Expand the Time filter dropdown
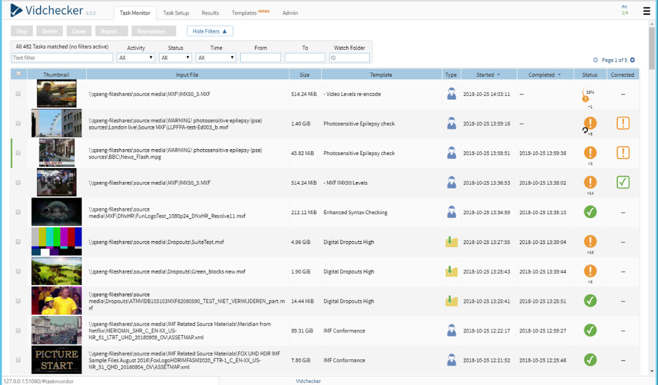Screen dimensions: 658x385 click(216, 57)
